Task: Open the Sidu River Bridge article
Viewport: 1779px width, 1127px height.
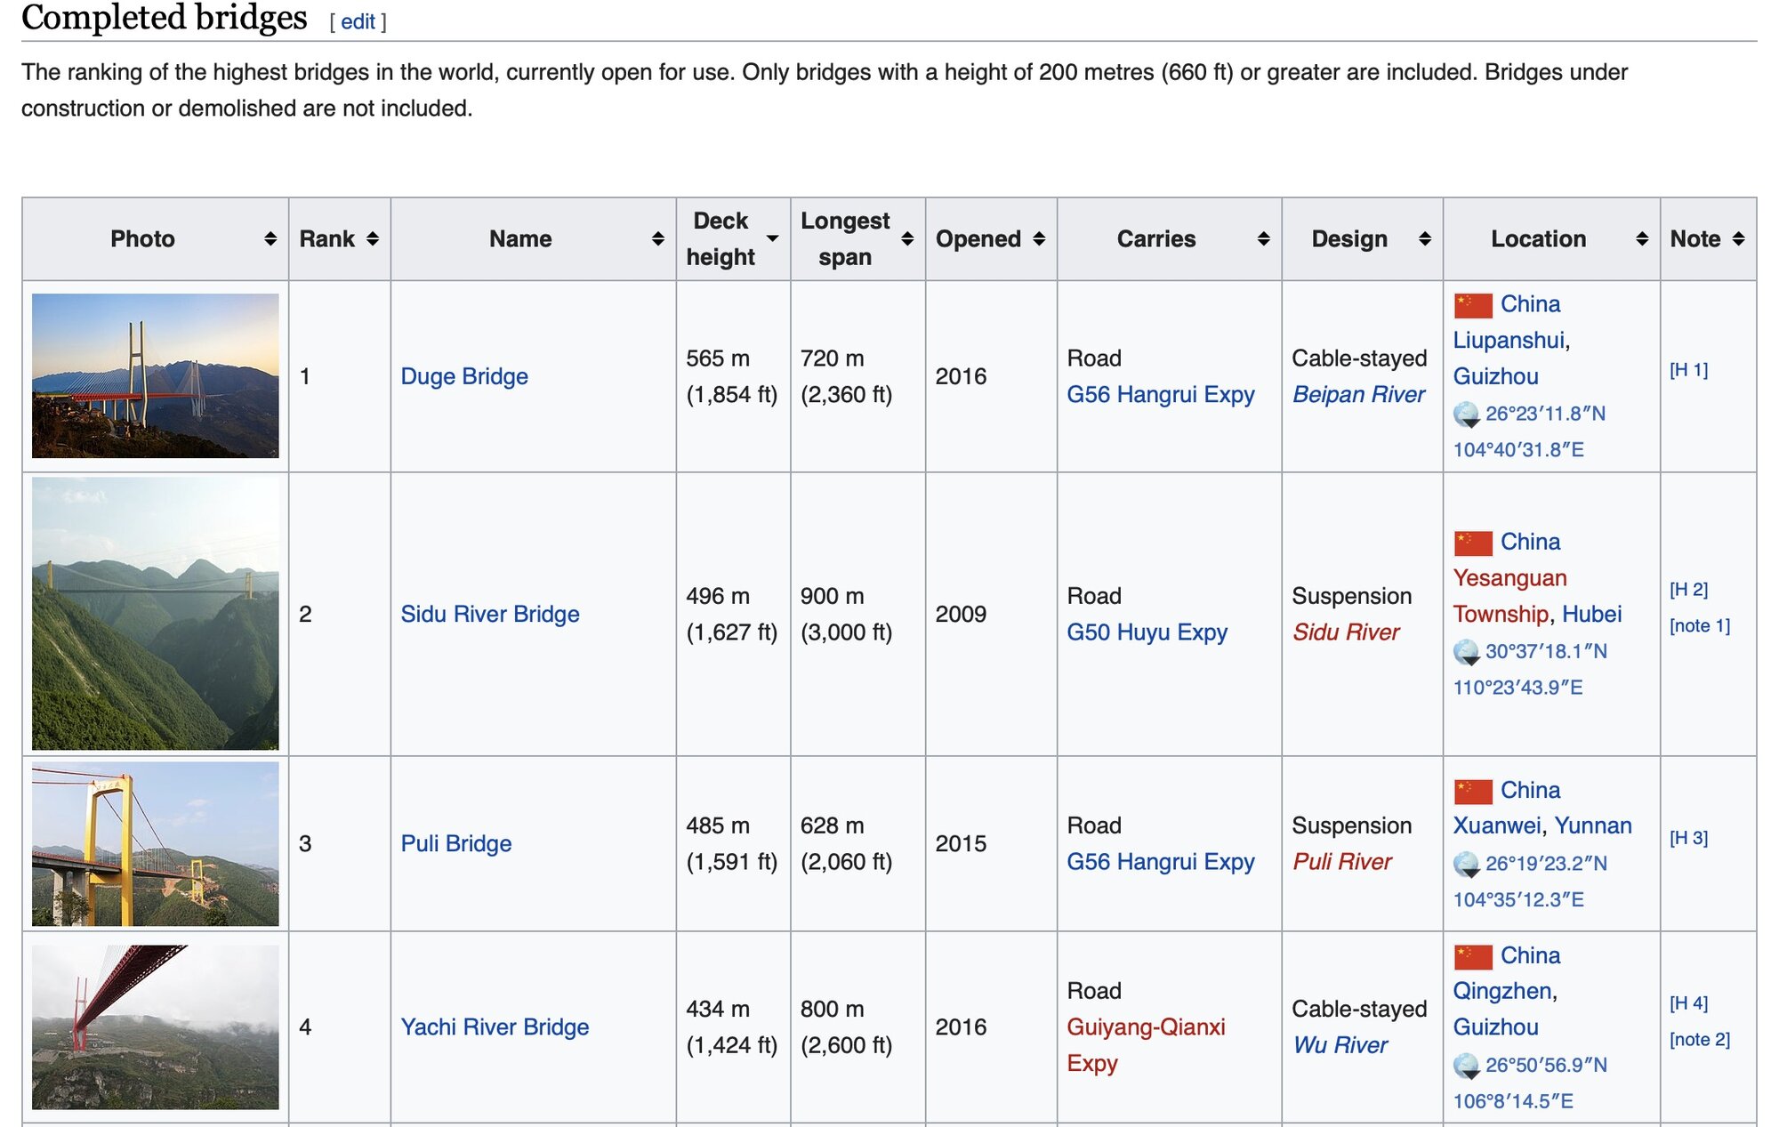Action: (490, 614)
